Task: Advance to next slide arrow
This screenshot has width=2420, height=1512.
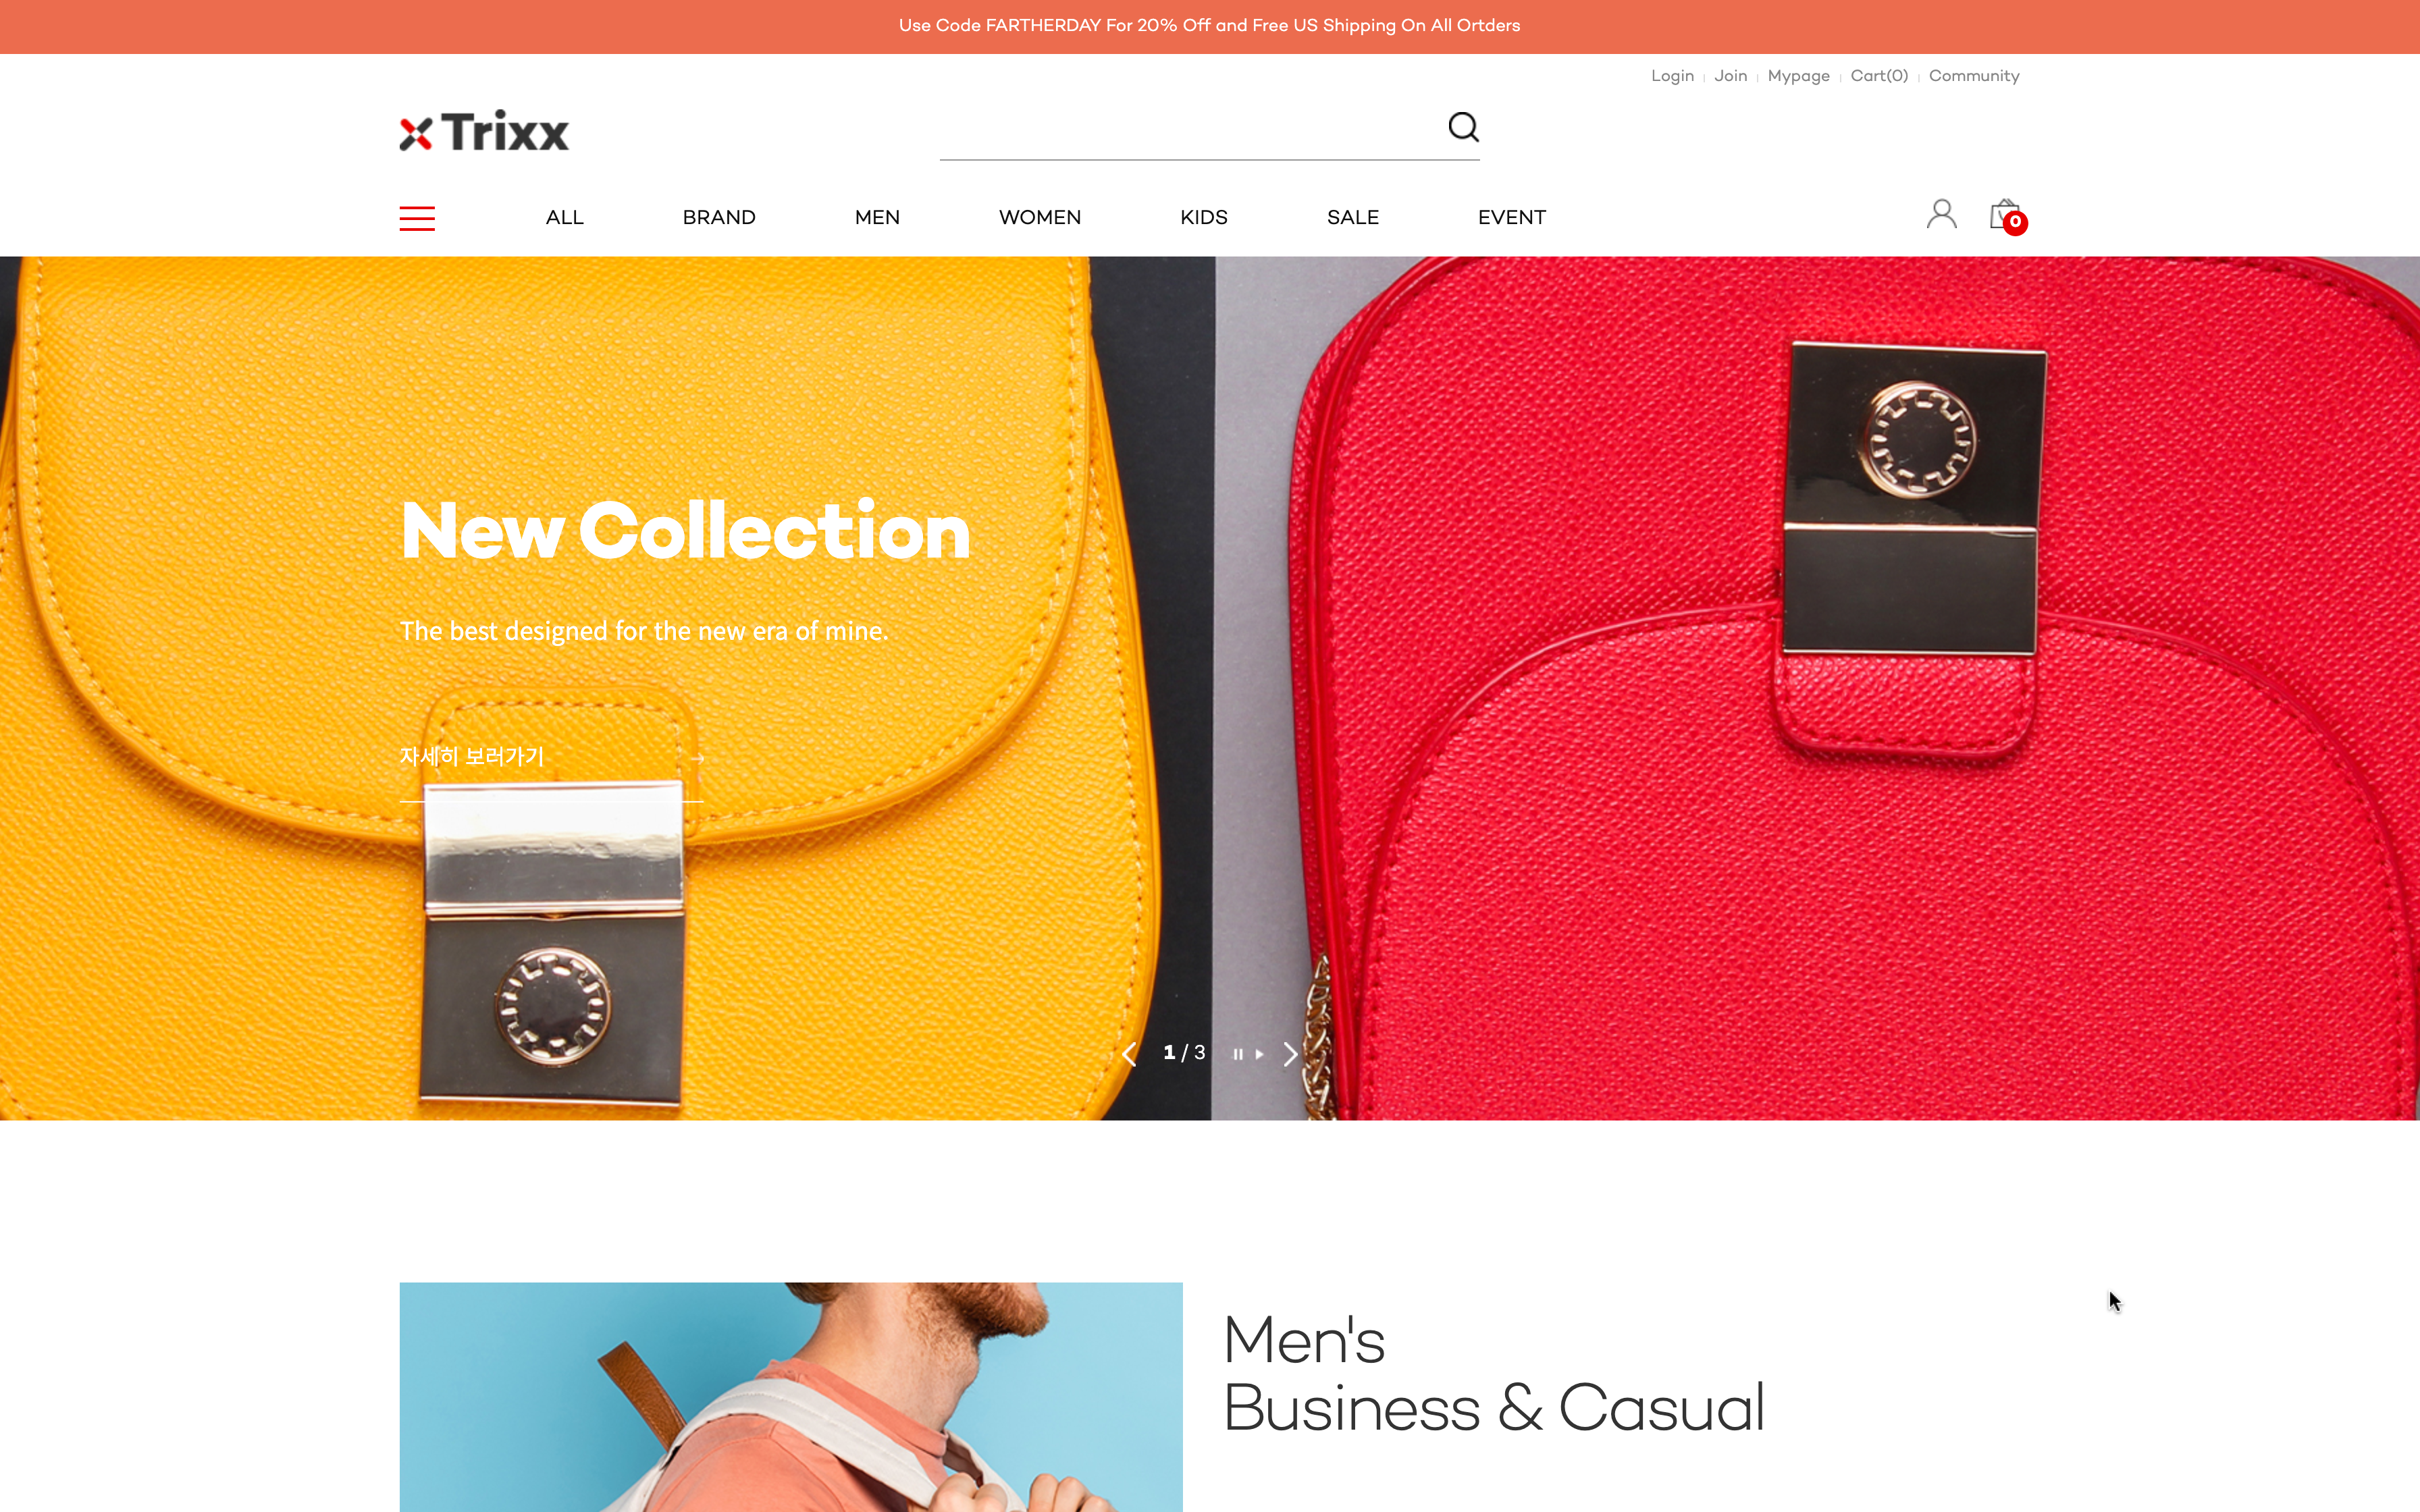Action: pos(1290,1054)
